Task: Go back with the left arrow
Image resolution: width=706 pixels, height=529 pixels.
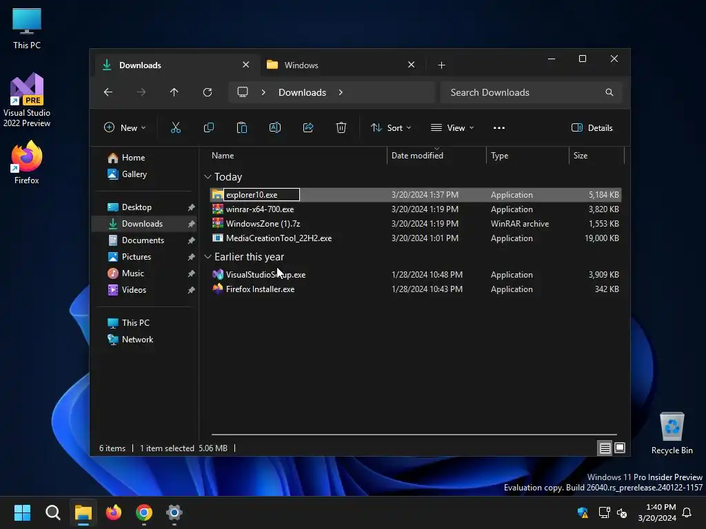Action: (108, 92)
